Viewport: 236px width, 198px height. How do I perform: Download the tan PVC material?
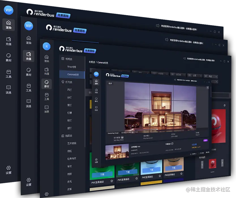173,168
